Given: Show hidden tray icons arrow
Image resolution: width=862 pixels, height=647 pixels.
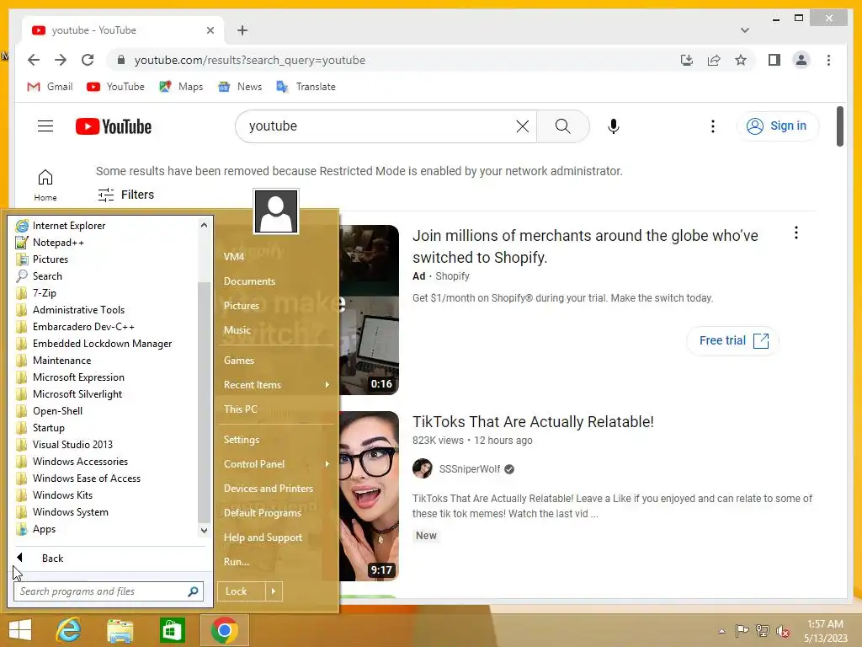Looking at the screenshot, I should tap(721, 631).
